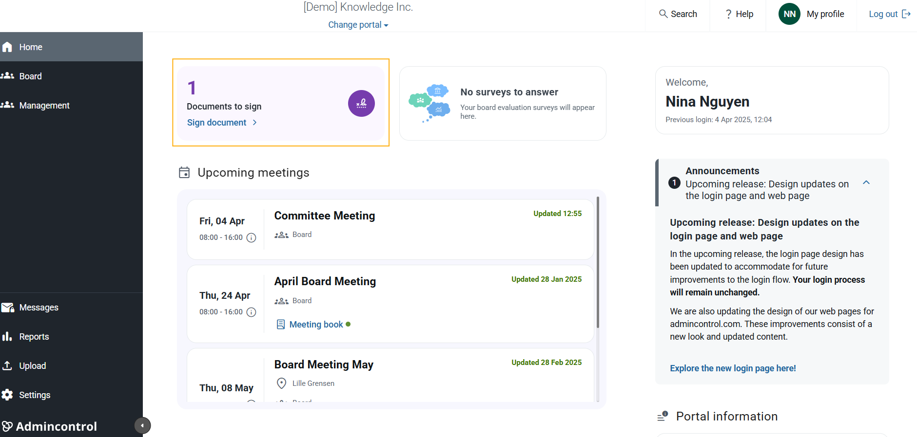The height and width of the screenshot is (437, 917).
Task: Click the Thu, 24 Apr date text
Action: 225,295
